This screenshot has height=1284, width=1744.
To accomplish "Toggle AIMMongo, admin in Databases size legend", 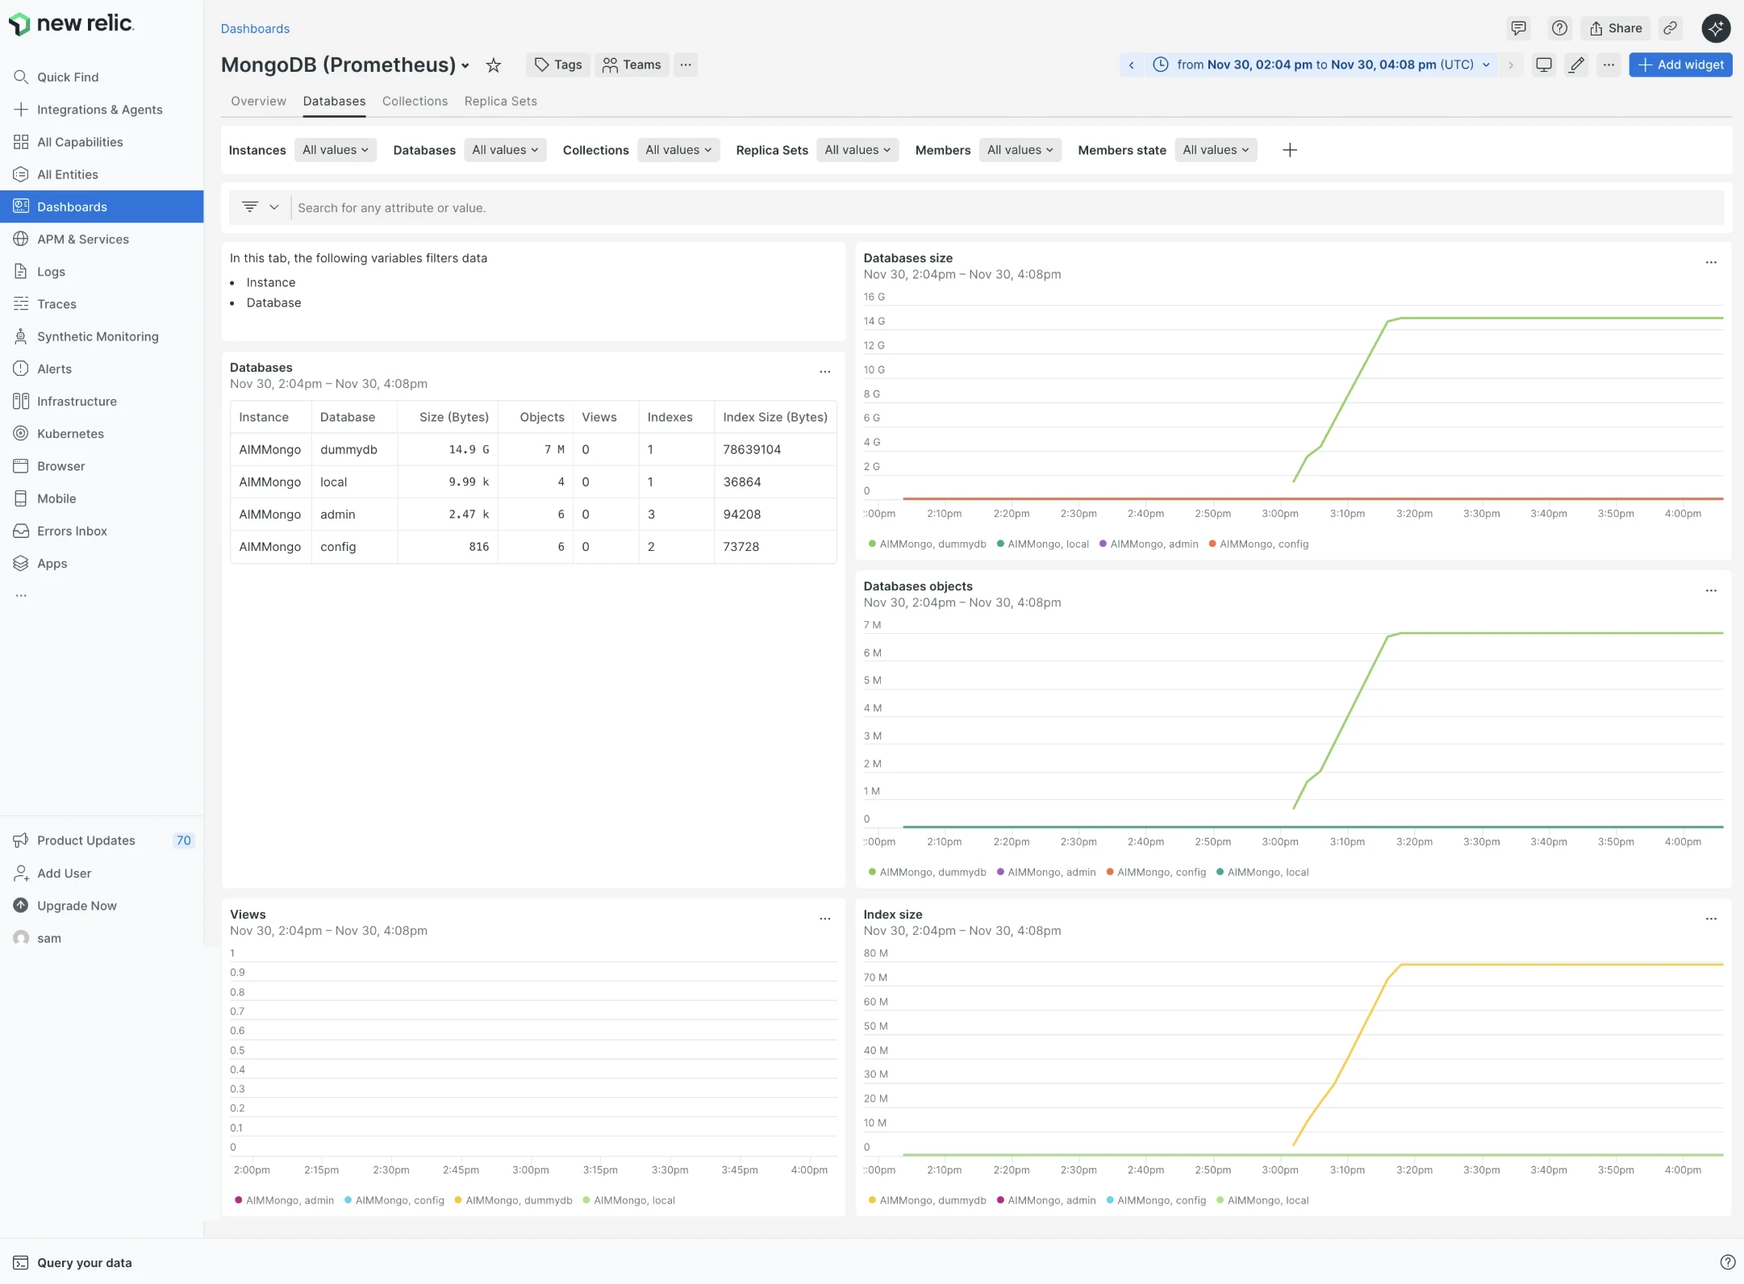I will point(1149,544).
